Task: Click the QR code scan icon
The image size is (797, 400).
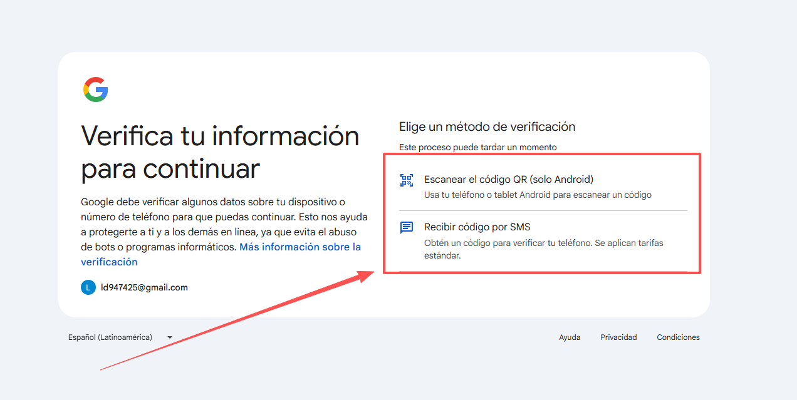Action: point(407,180)
